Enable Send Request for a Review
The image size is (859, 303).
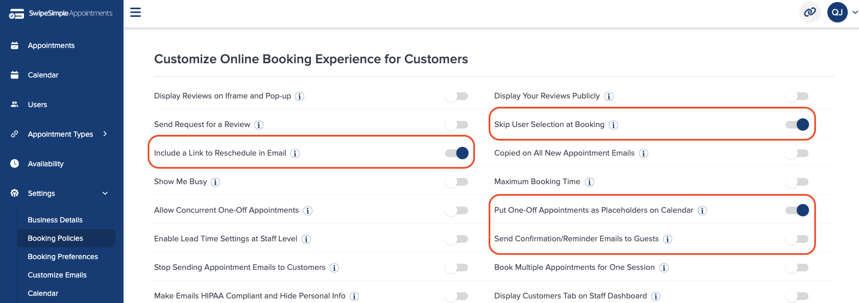point(456,124)
